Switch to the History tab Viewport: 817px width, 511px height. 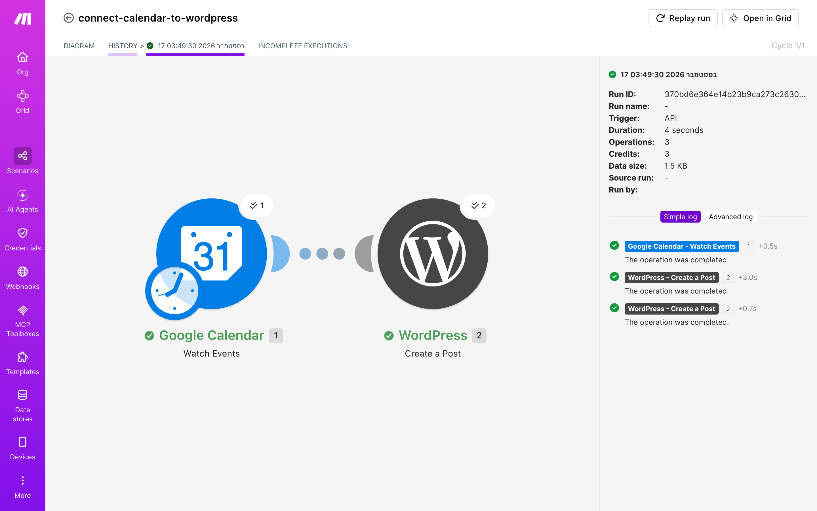point(123,46)
